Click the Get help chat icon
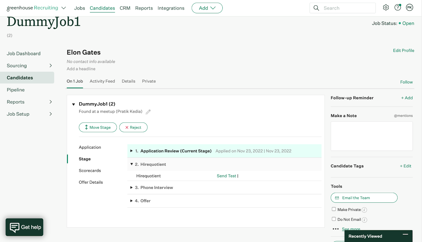Image resolution: width=422 pixels, height=242 pixels. pos(15,227)
